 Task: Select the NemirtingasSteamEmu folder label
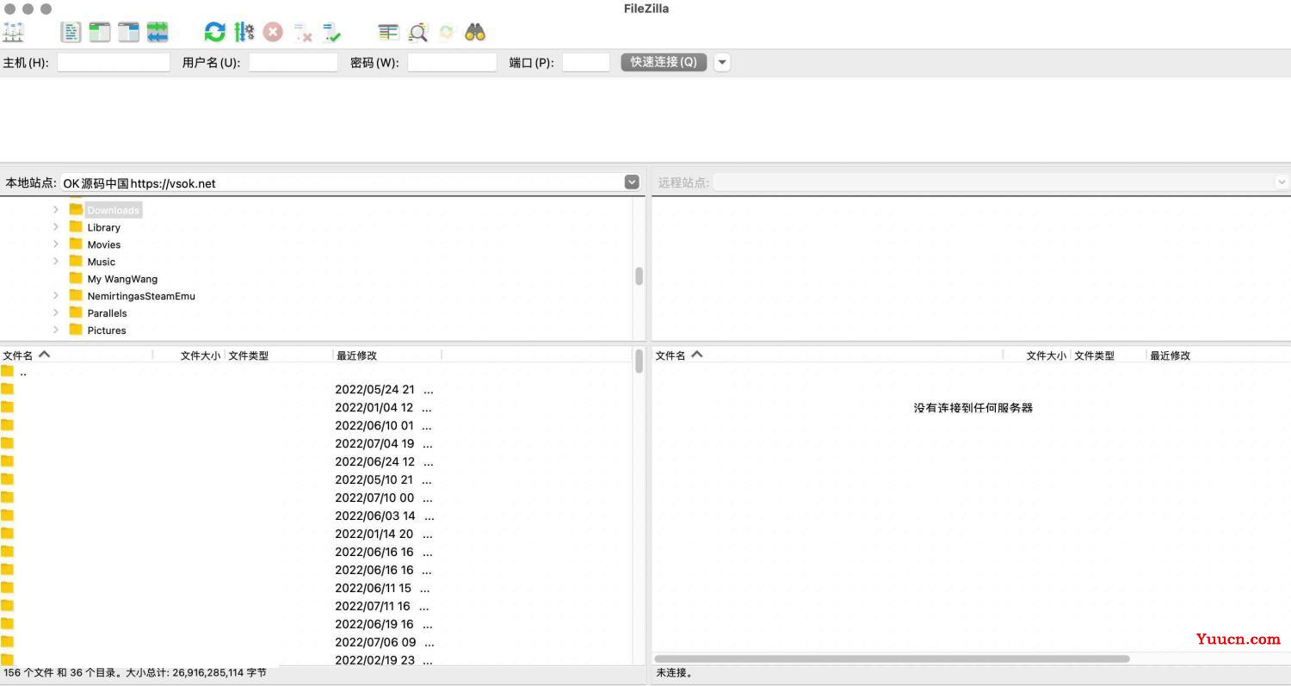coord(141,296)
